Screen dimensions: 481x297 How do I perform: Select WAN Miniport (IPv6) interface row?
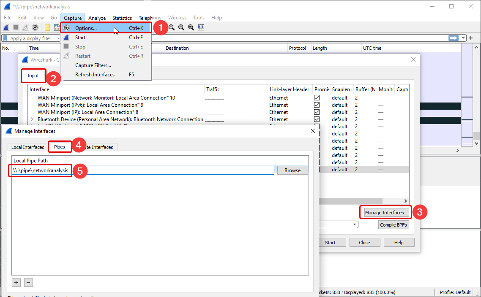click(219, 105)
